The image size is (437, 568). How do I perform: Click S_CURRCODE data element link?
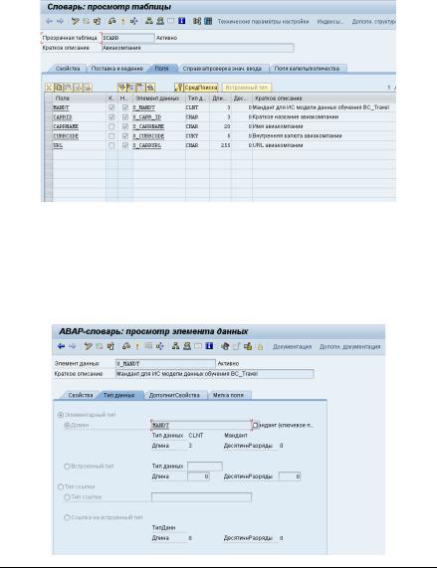point(148,136)
